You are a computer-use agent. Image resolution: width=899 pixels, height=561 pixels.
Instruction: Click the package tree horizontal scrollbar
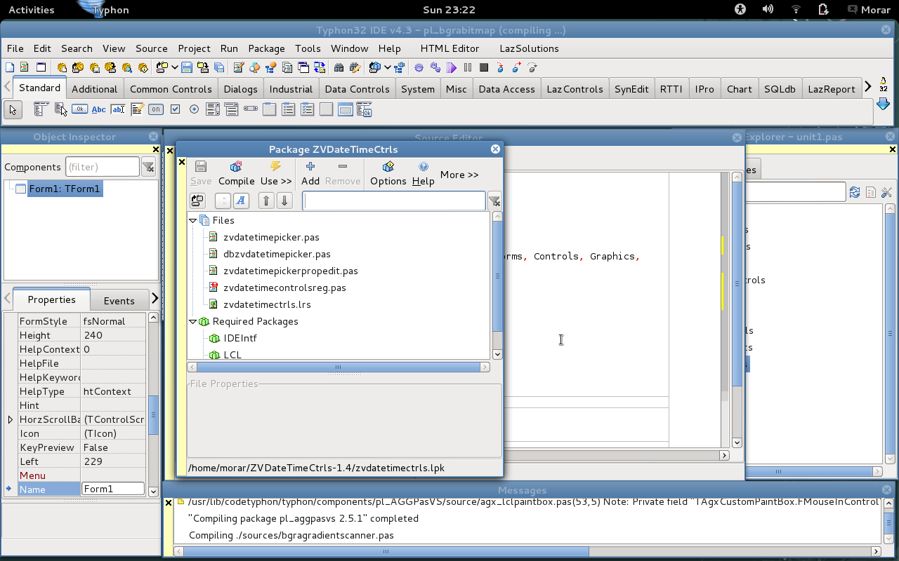click(x=338, y=367)
